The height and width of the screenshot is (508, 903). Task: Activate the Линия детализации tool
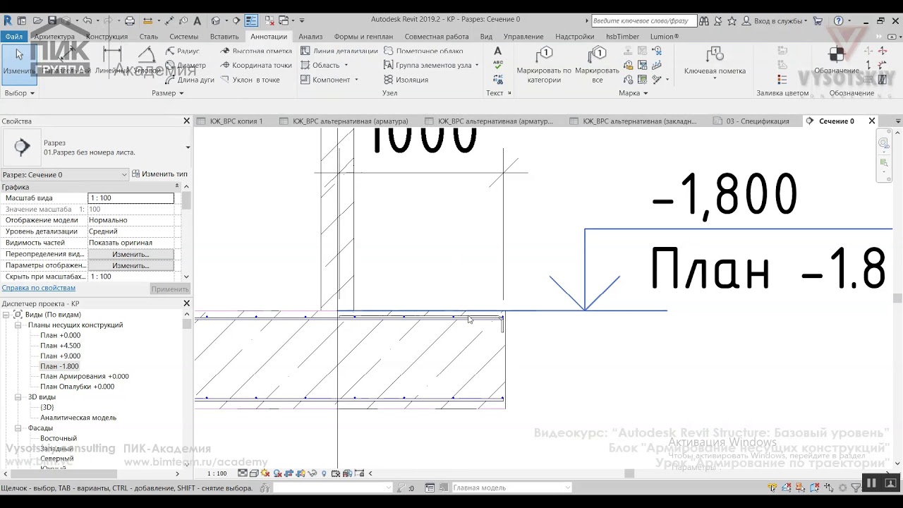coord(339,51)
